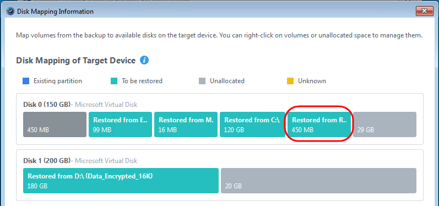The height and width of the screenshot is (206, 439).
Task: Select Restored from D:\ (Data_Encrypted_16K) volume
Action: coord(121,181)
